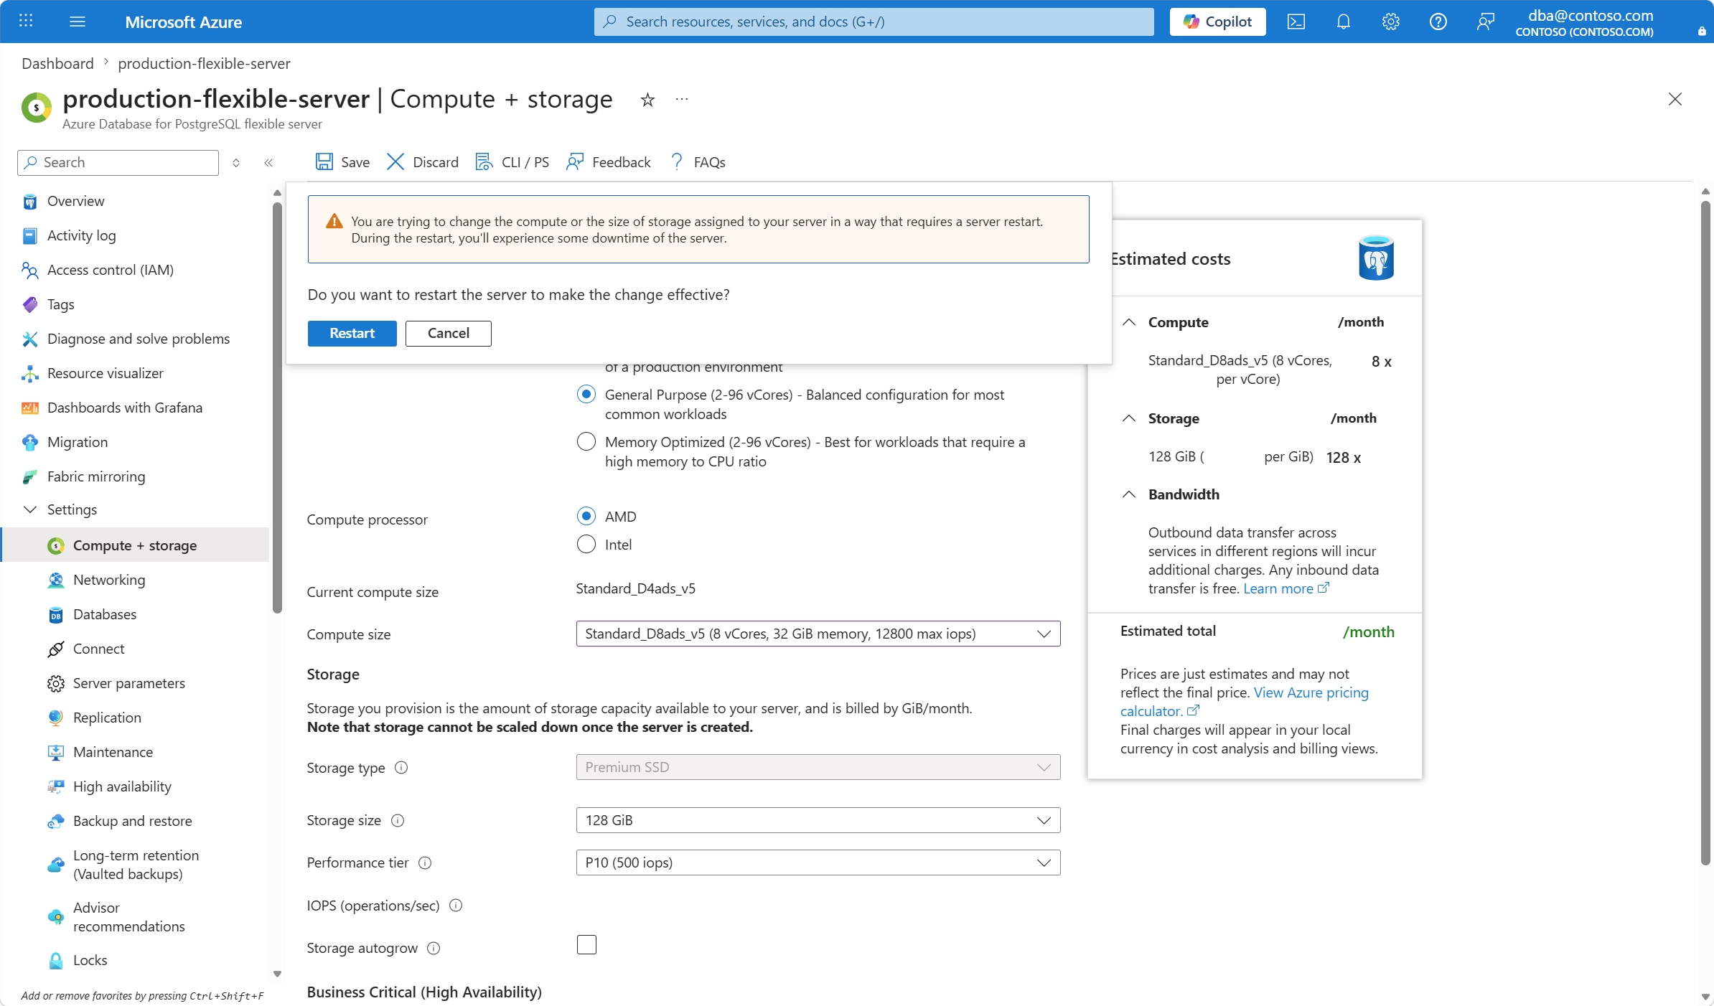Cancel the restart confirmation

449,333
